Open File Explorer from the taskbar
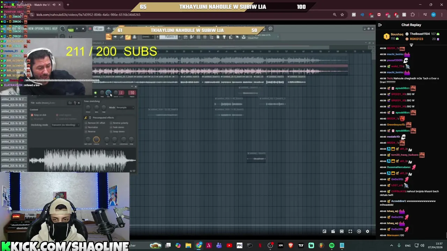Screen dimensions: 447x251 tap(188, 245)
